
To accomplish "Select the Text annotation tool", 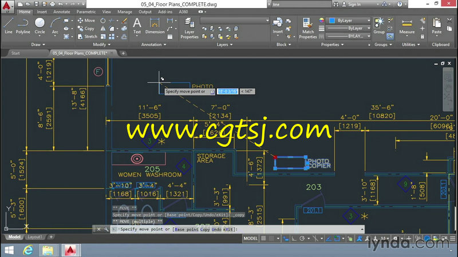I will click(x=137, y=26).
